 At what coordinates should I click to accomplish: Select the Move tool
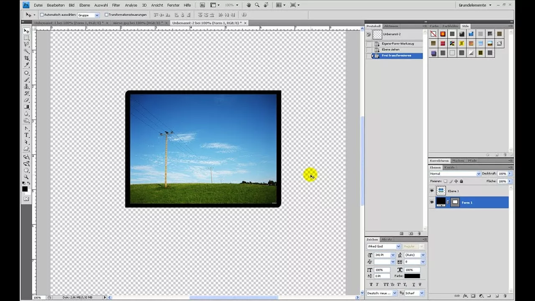tap(26, 30)
